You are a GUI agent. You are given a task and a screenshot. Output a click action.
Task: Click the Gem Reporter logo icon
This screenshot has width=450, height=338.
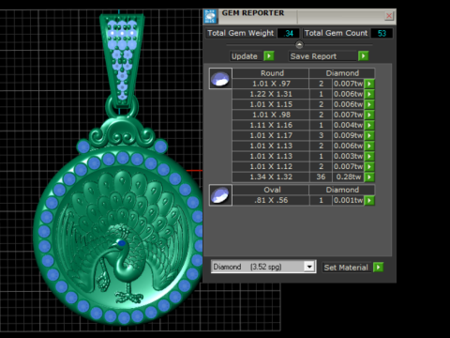210,16
